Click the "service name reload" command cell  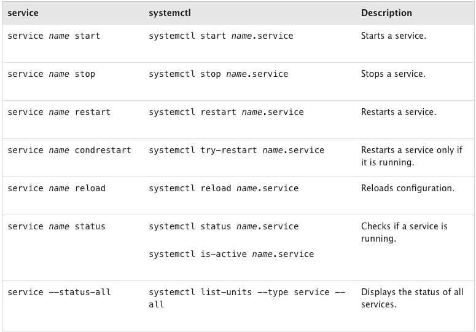click(57, 188)
